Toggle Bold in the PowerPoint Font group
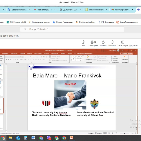141x141 pixels. 6,60
